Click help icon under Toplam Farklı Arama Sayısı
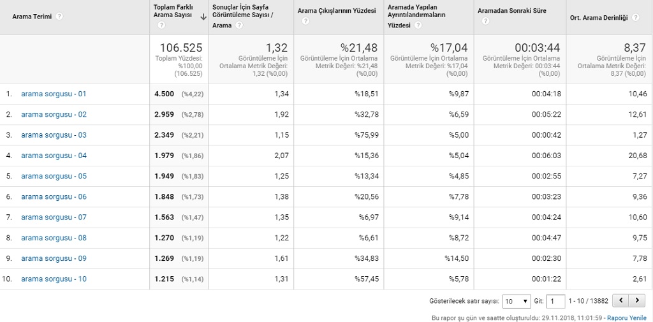The image size is (653, 322). [x=161, y=25]
